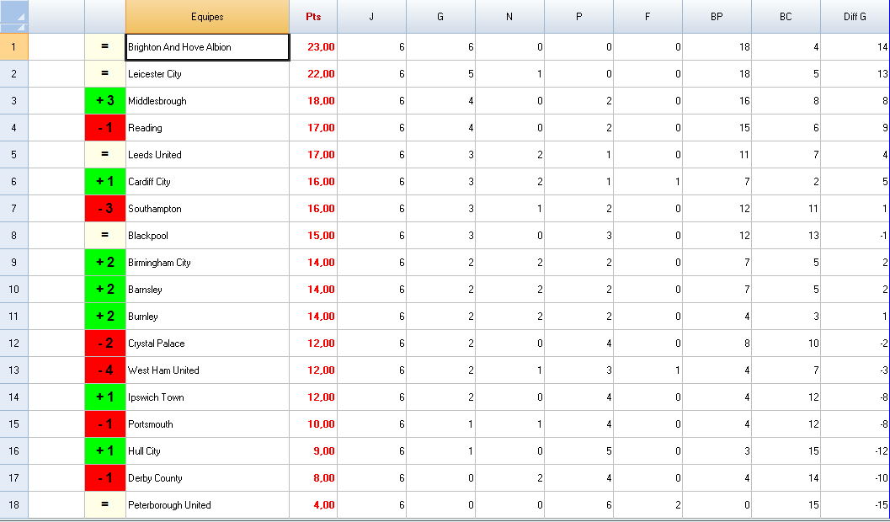Select the Ipswich Town cell

coord(207,397)
